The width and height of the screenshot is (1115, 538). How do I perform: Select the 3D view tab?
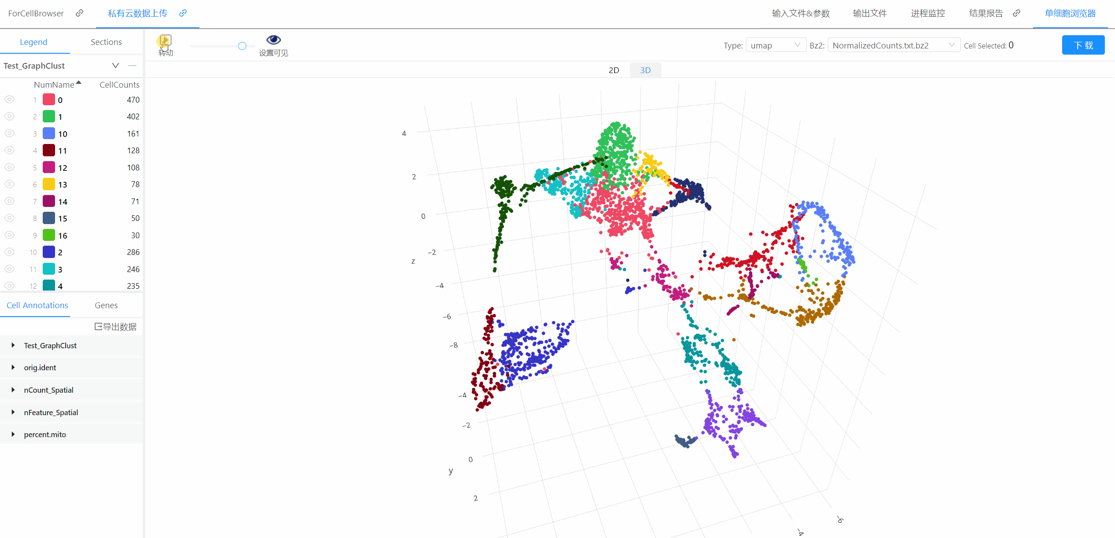[x=646, y=70]
